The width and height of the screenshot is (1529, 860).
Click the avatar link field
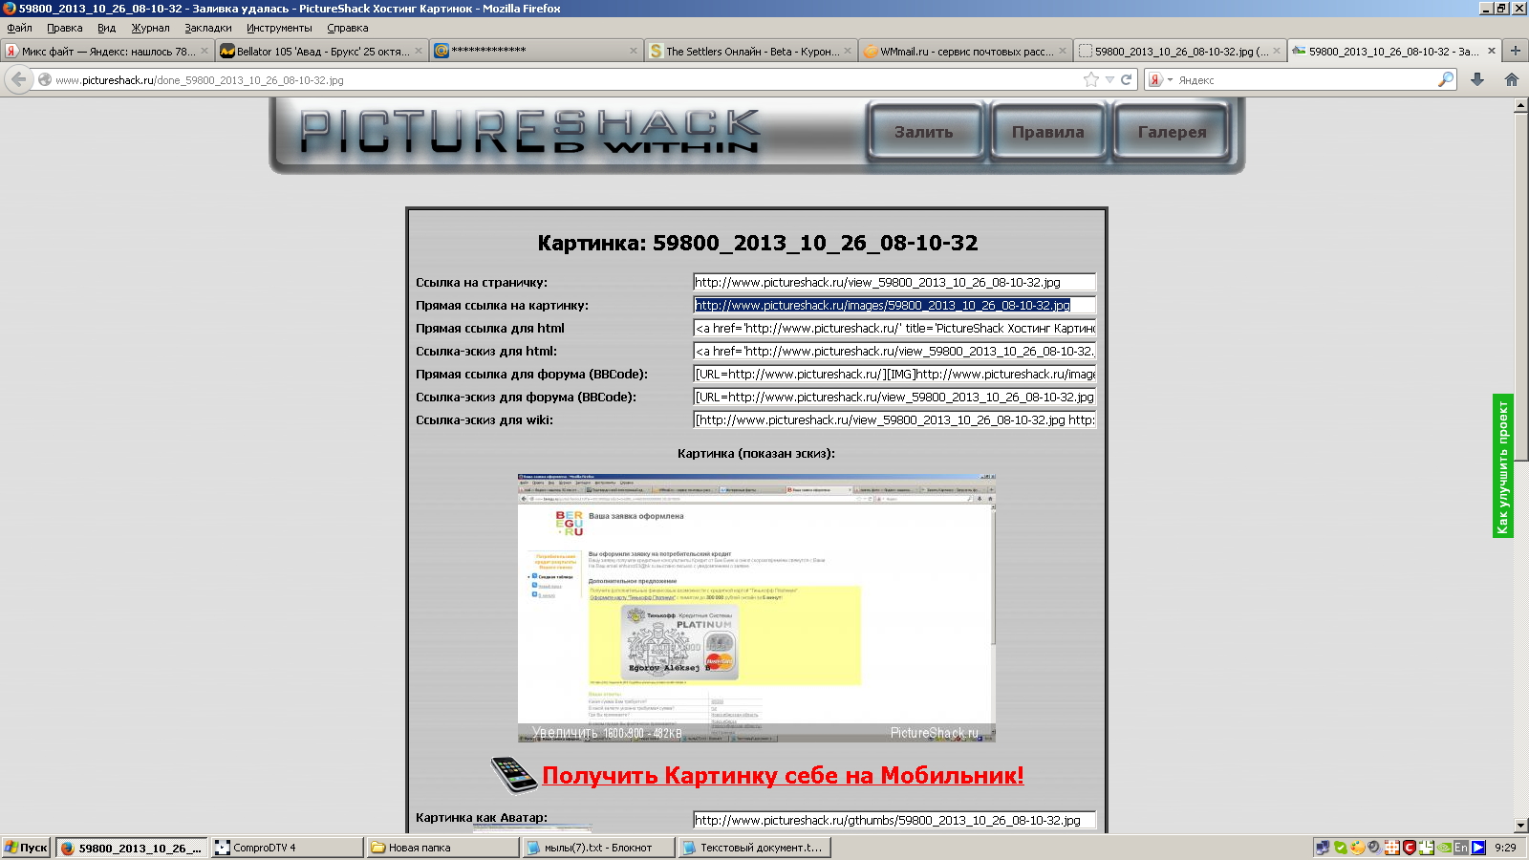point(894,820)
